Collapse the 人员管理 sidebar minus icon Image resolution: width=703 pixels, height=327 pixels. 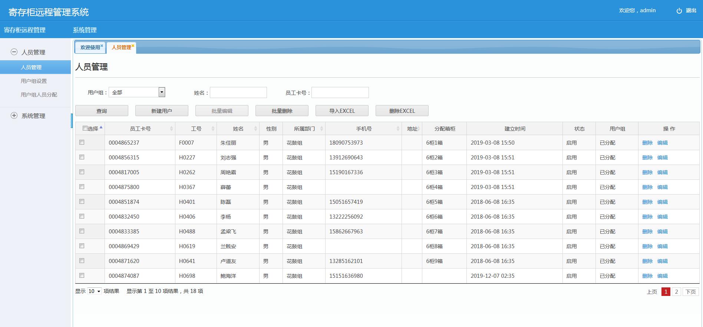pyautogui.click(x=14, y=52)
